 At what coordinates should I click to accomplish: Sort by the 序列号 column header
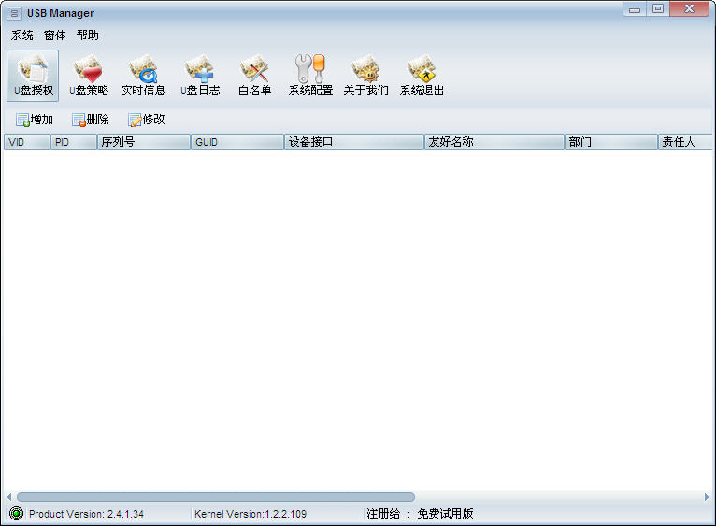(144, 142)
